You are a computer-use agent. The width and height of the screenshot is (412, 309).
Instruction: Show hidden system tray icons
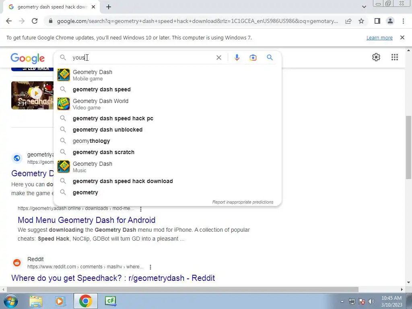[x=342, y=301]
